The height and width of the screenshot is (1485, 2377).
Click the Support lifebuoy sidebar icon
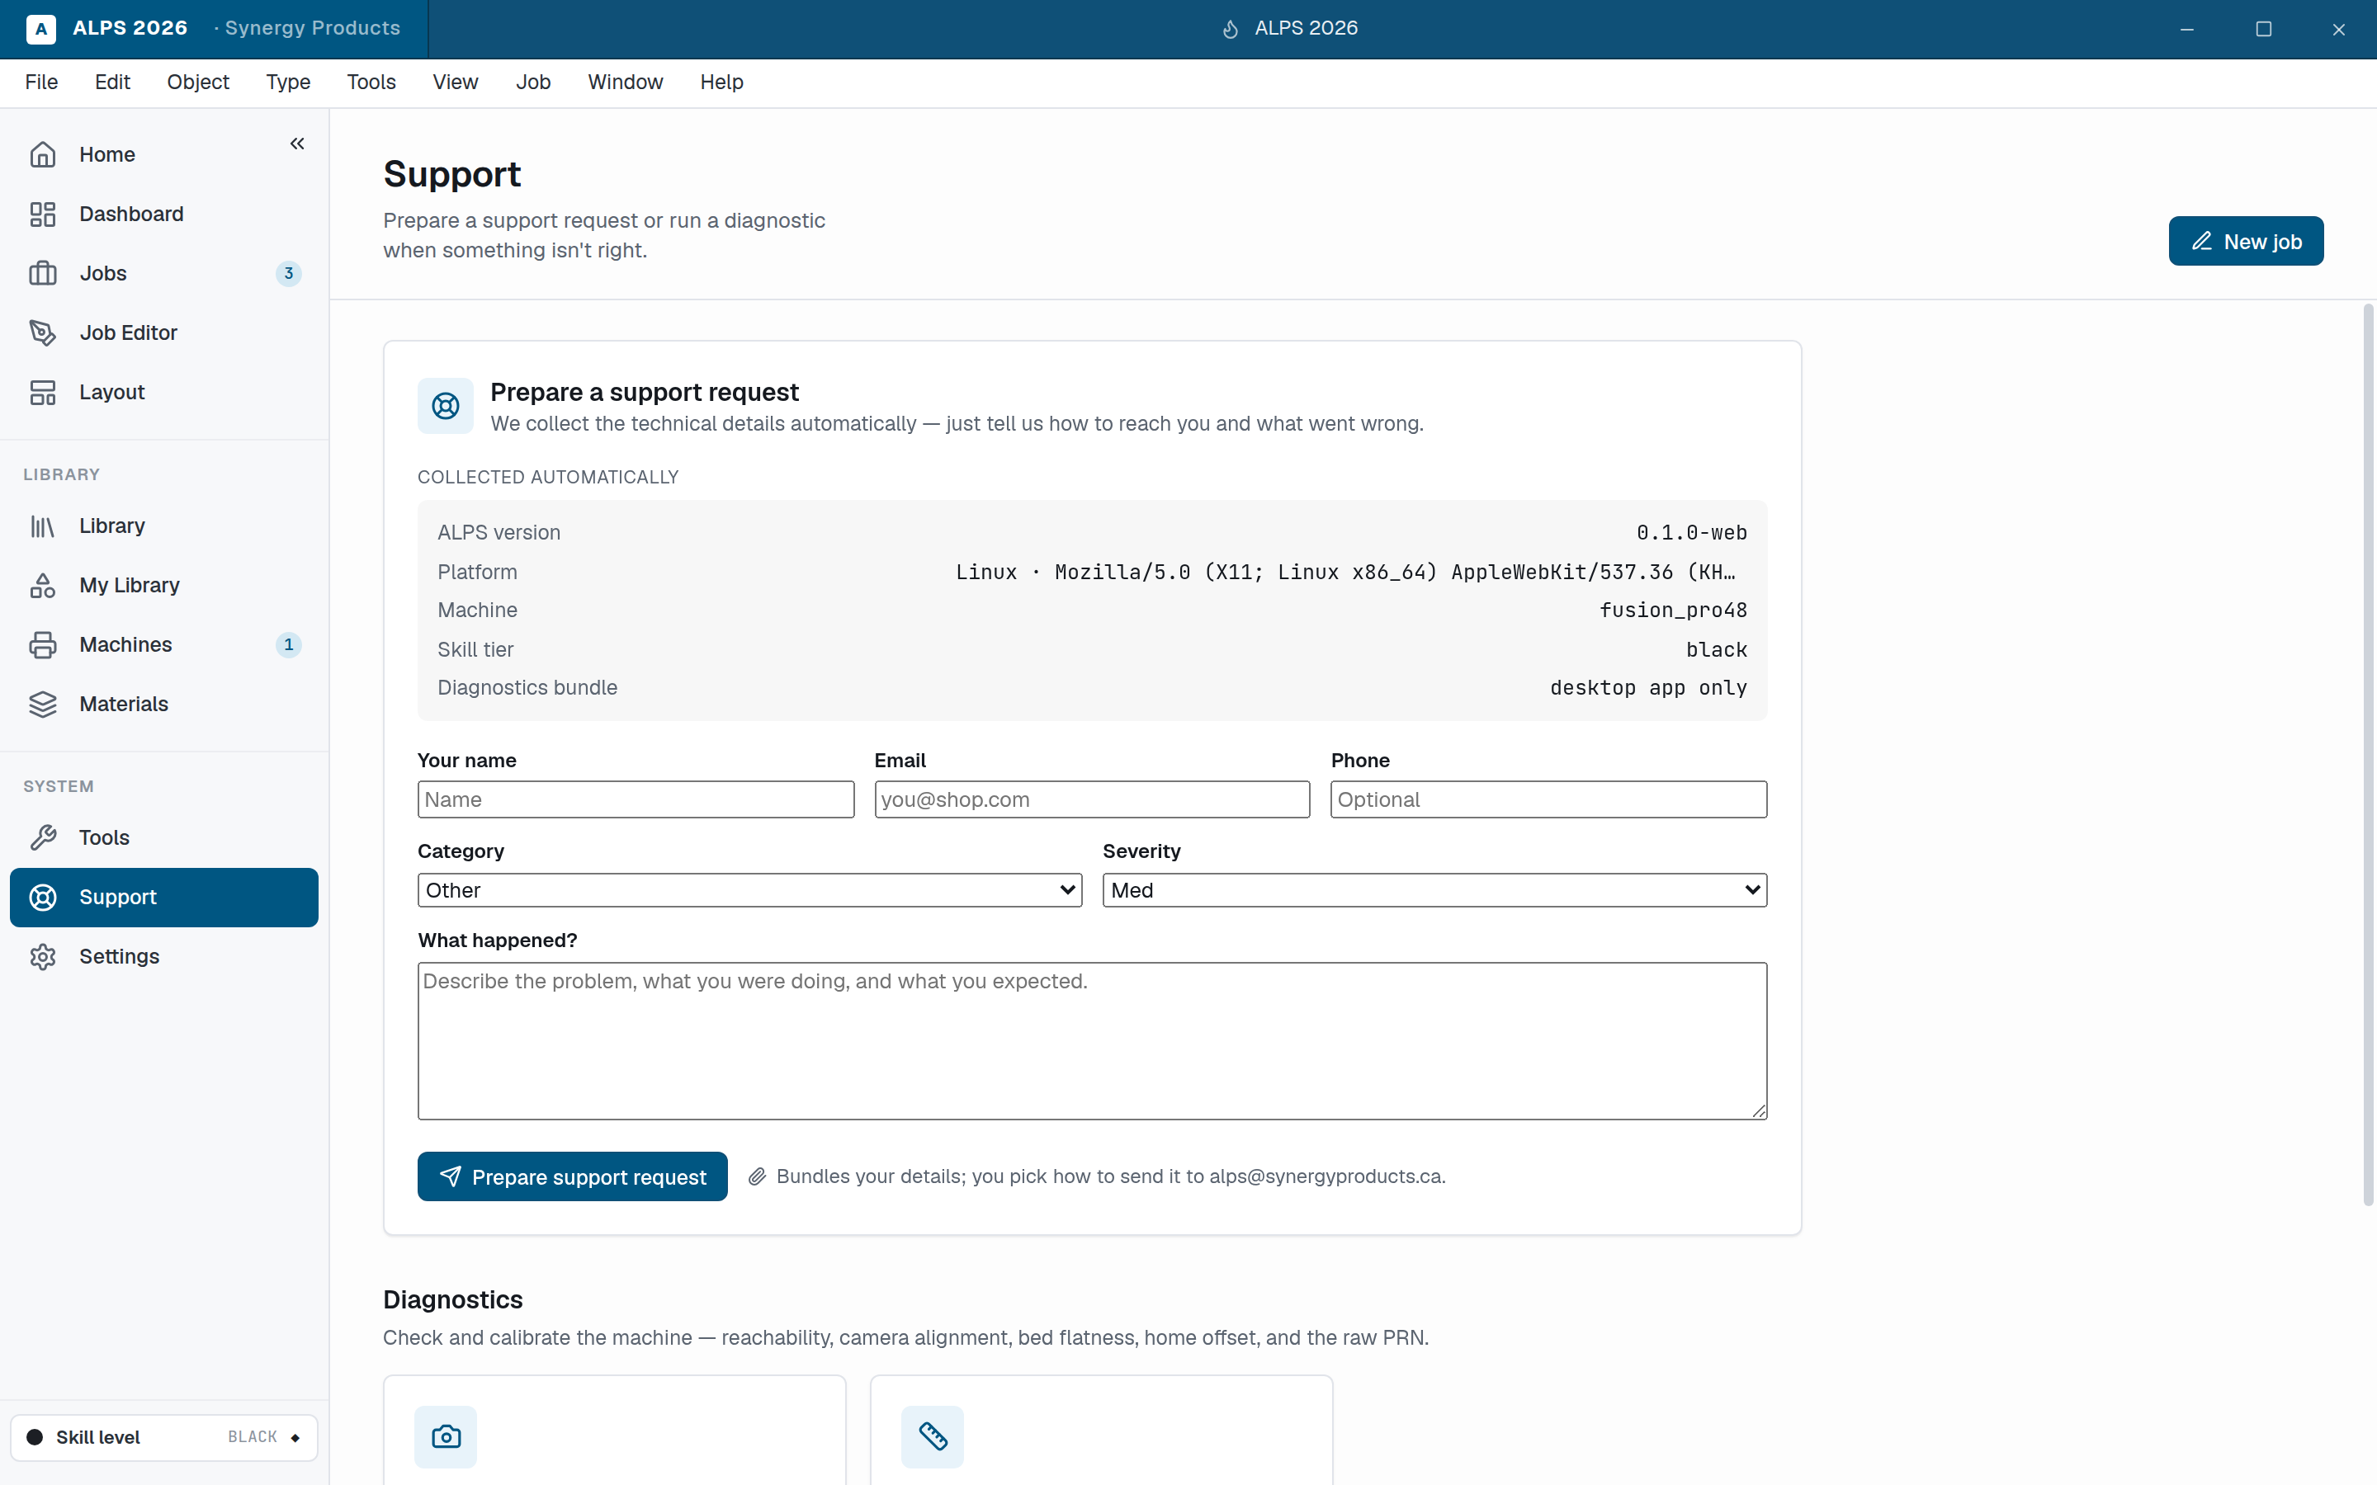[x=42, y=898]
